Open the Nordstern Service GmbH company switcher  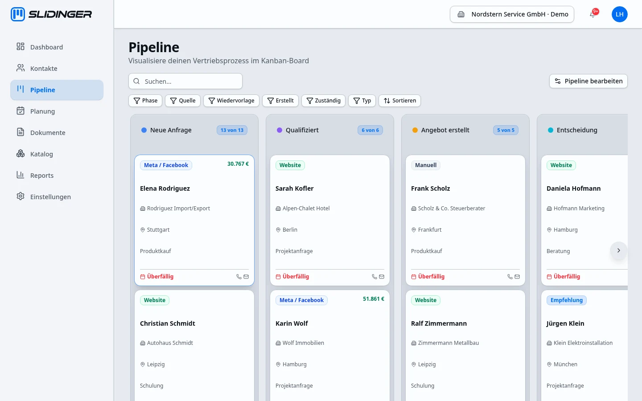pos(512,14)
